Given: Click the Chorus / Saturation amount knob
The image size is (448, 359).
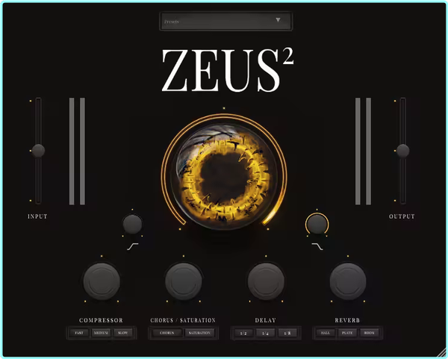Looking at the screenshot, I should [184, 281].
